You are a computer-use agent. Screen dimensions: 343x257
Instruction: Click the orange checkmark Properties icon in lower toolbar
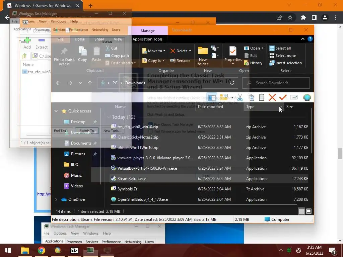coord(283,97)
